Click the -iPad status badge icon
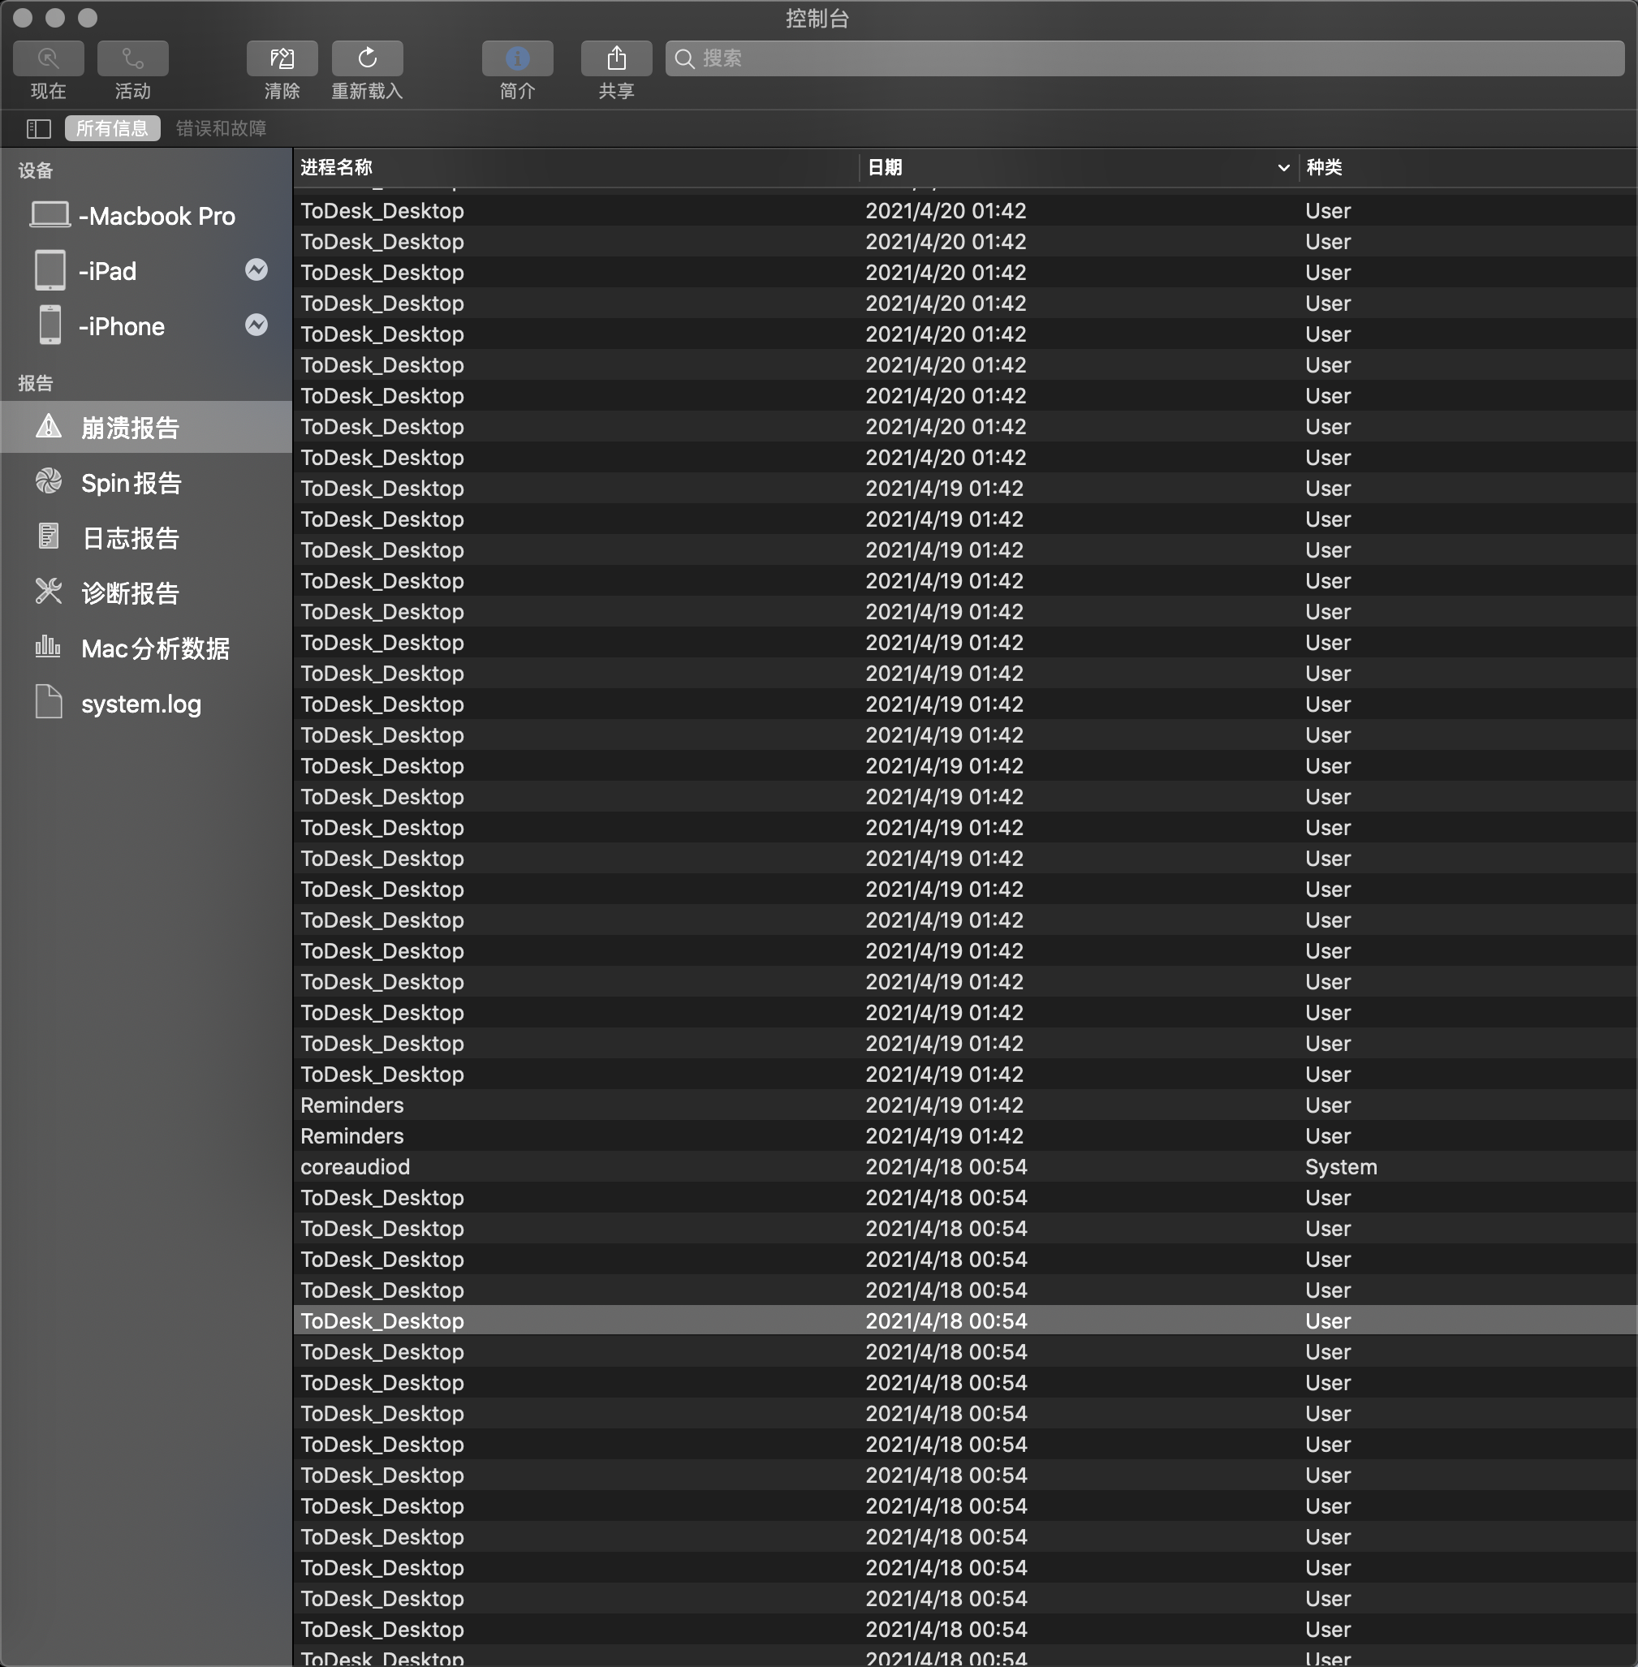 tap(256, 270)
